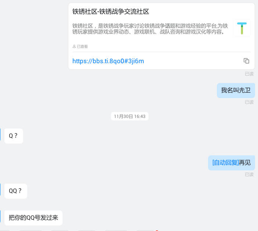Viewport: 258px width, 231px height.
Task: Click the 铁锈社区 card description text
Action: pos(150,29)
